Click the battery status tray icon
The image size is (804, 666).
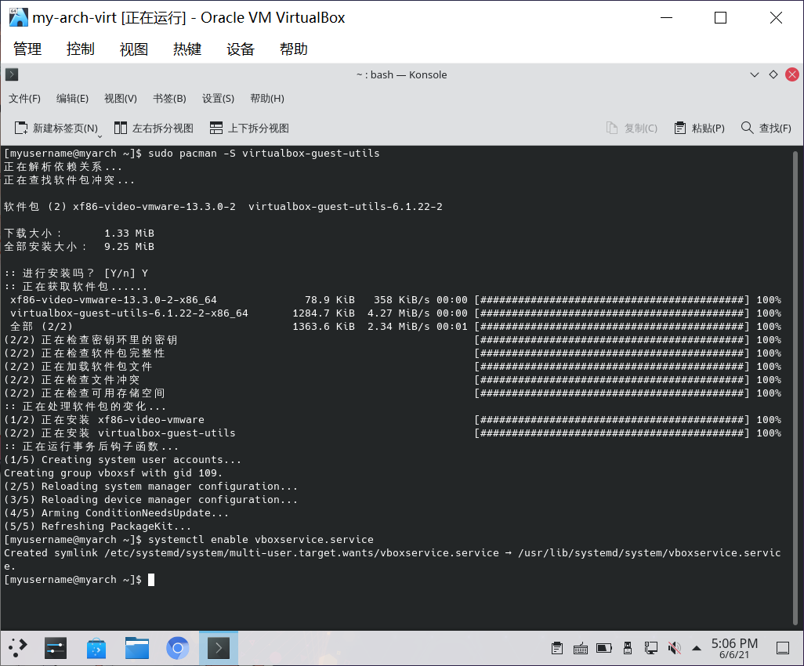click(x=603, y=648)
